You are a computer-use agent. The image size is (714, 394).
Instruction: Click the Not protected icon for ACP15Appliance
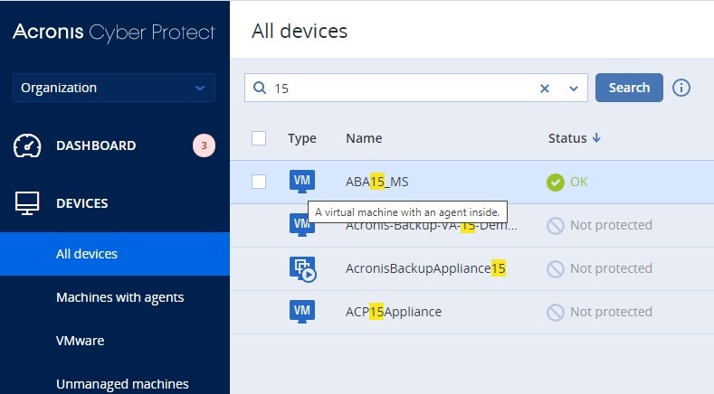(x=556, y=313)
